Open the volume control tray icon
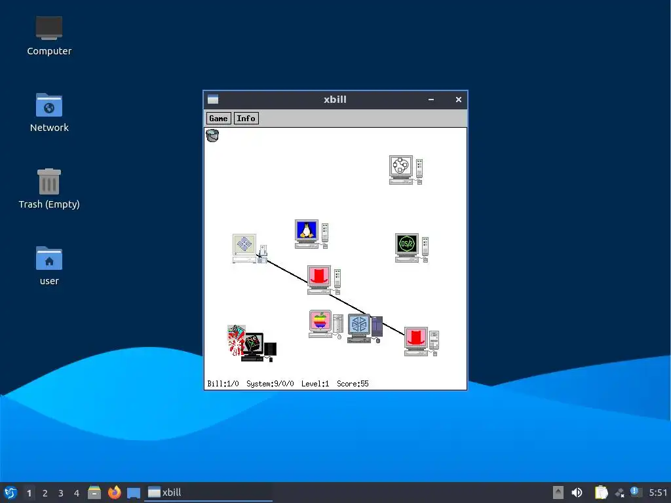The image size is (671, 503). (x=577, y=493)
